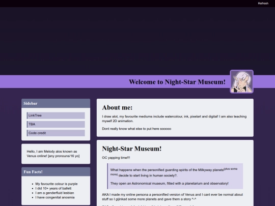
Task: Click the elf character avatar image
Action: (242, 81)
